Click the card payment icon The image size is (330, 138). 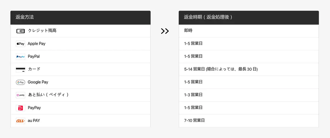tap(21, 69)
